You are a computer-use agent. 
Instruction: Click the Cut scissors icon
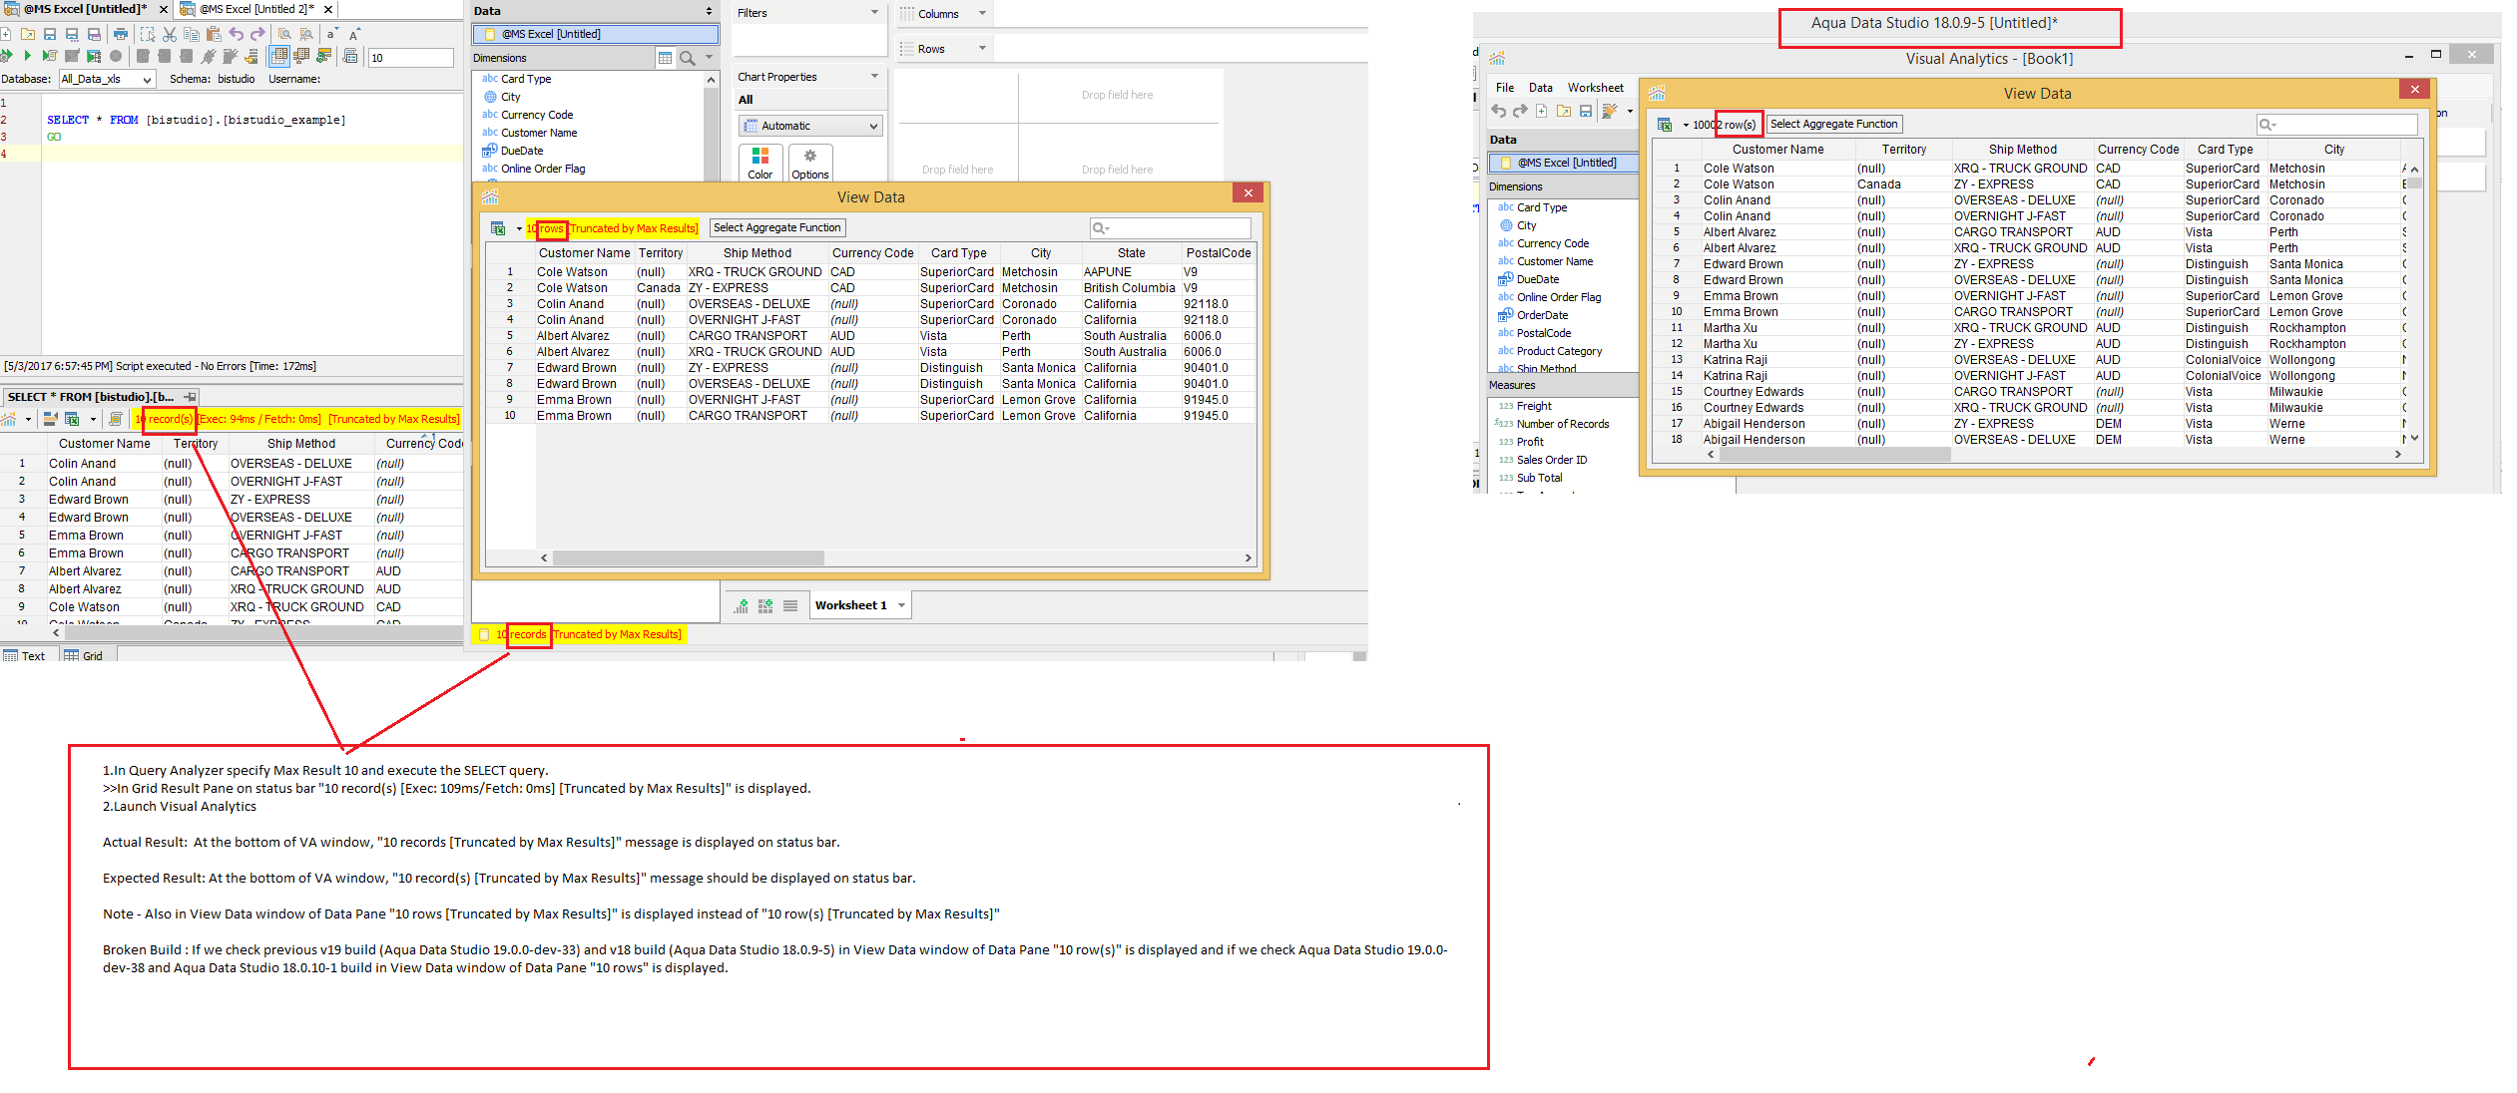coord(170,34)
